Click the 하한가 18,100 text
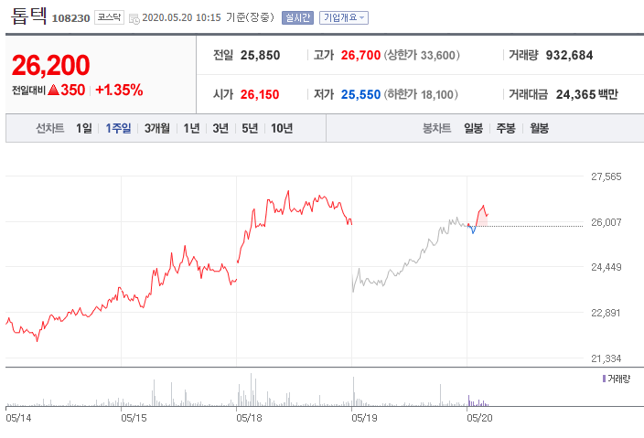The height and width of the screenshot is (438, 644). 421,94
